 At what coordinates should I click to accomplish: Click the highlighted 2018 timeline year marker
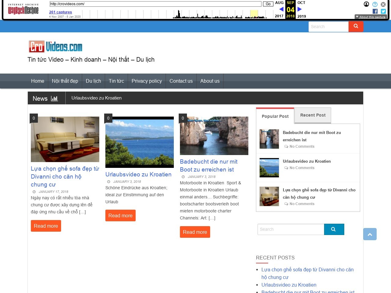(x=254, y=14)
